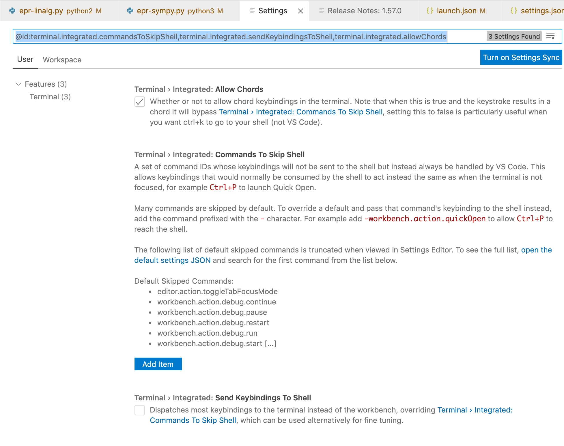Uncheck the Allow Chords checkbox
Screen dimensions: 564x446
click(x=140, y=102)
